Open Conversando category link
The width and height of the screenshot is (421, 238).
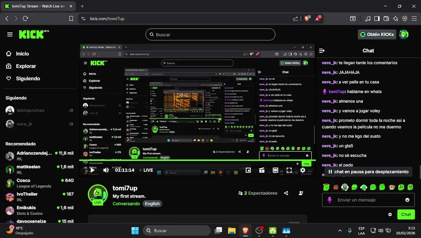[x=126, y=204]
